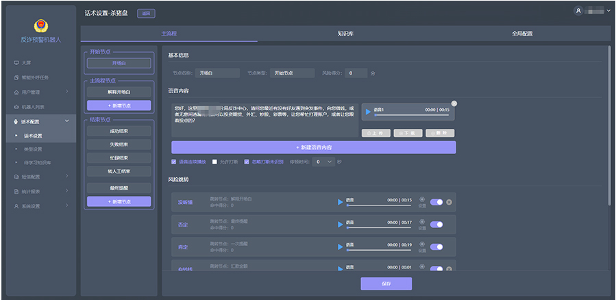Toggle the 语音连续播放 checkbox
616x300 pixels.
174,162
